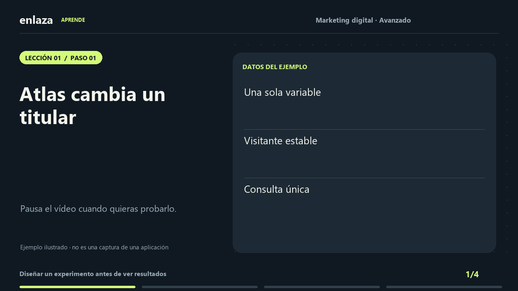The height and width of the screenshot is (291, 518).
Task: Select the Una sola variable row
Action: click(x=364, y=105)
